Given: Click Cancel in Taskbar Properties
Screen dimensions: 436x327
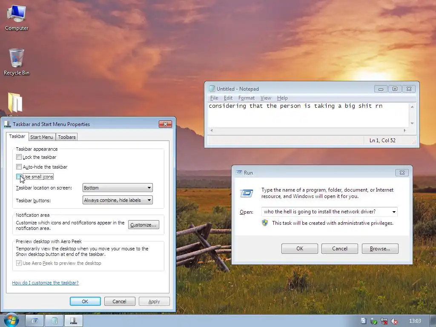Looking at the screenshot, I should [x=120, y=301].
